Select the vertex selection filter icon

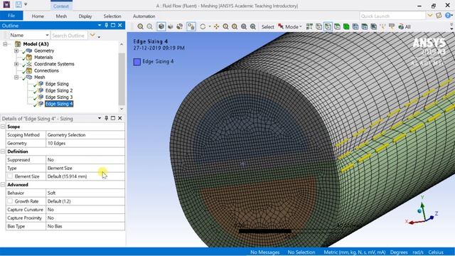tap(318, 27)
